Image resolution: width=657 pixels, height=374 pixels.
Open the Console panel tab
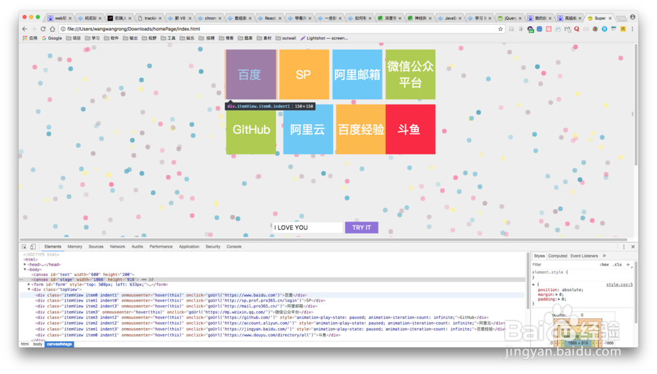pyautogui.click(x=234, y=247)
